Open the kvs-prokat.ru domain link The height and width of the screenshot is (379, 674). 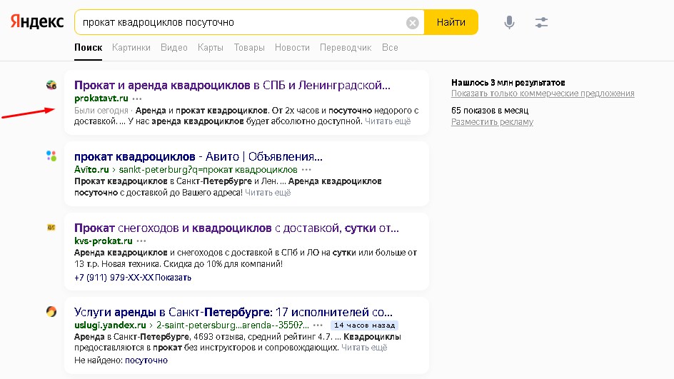click(103, 241)
